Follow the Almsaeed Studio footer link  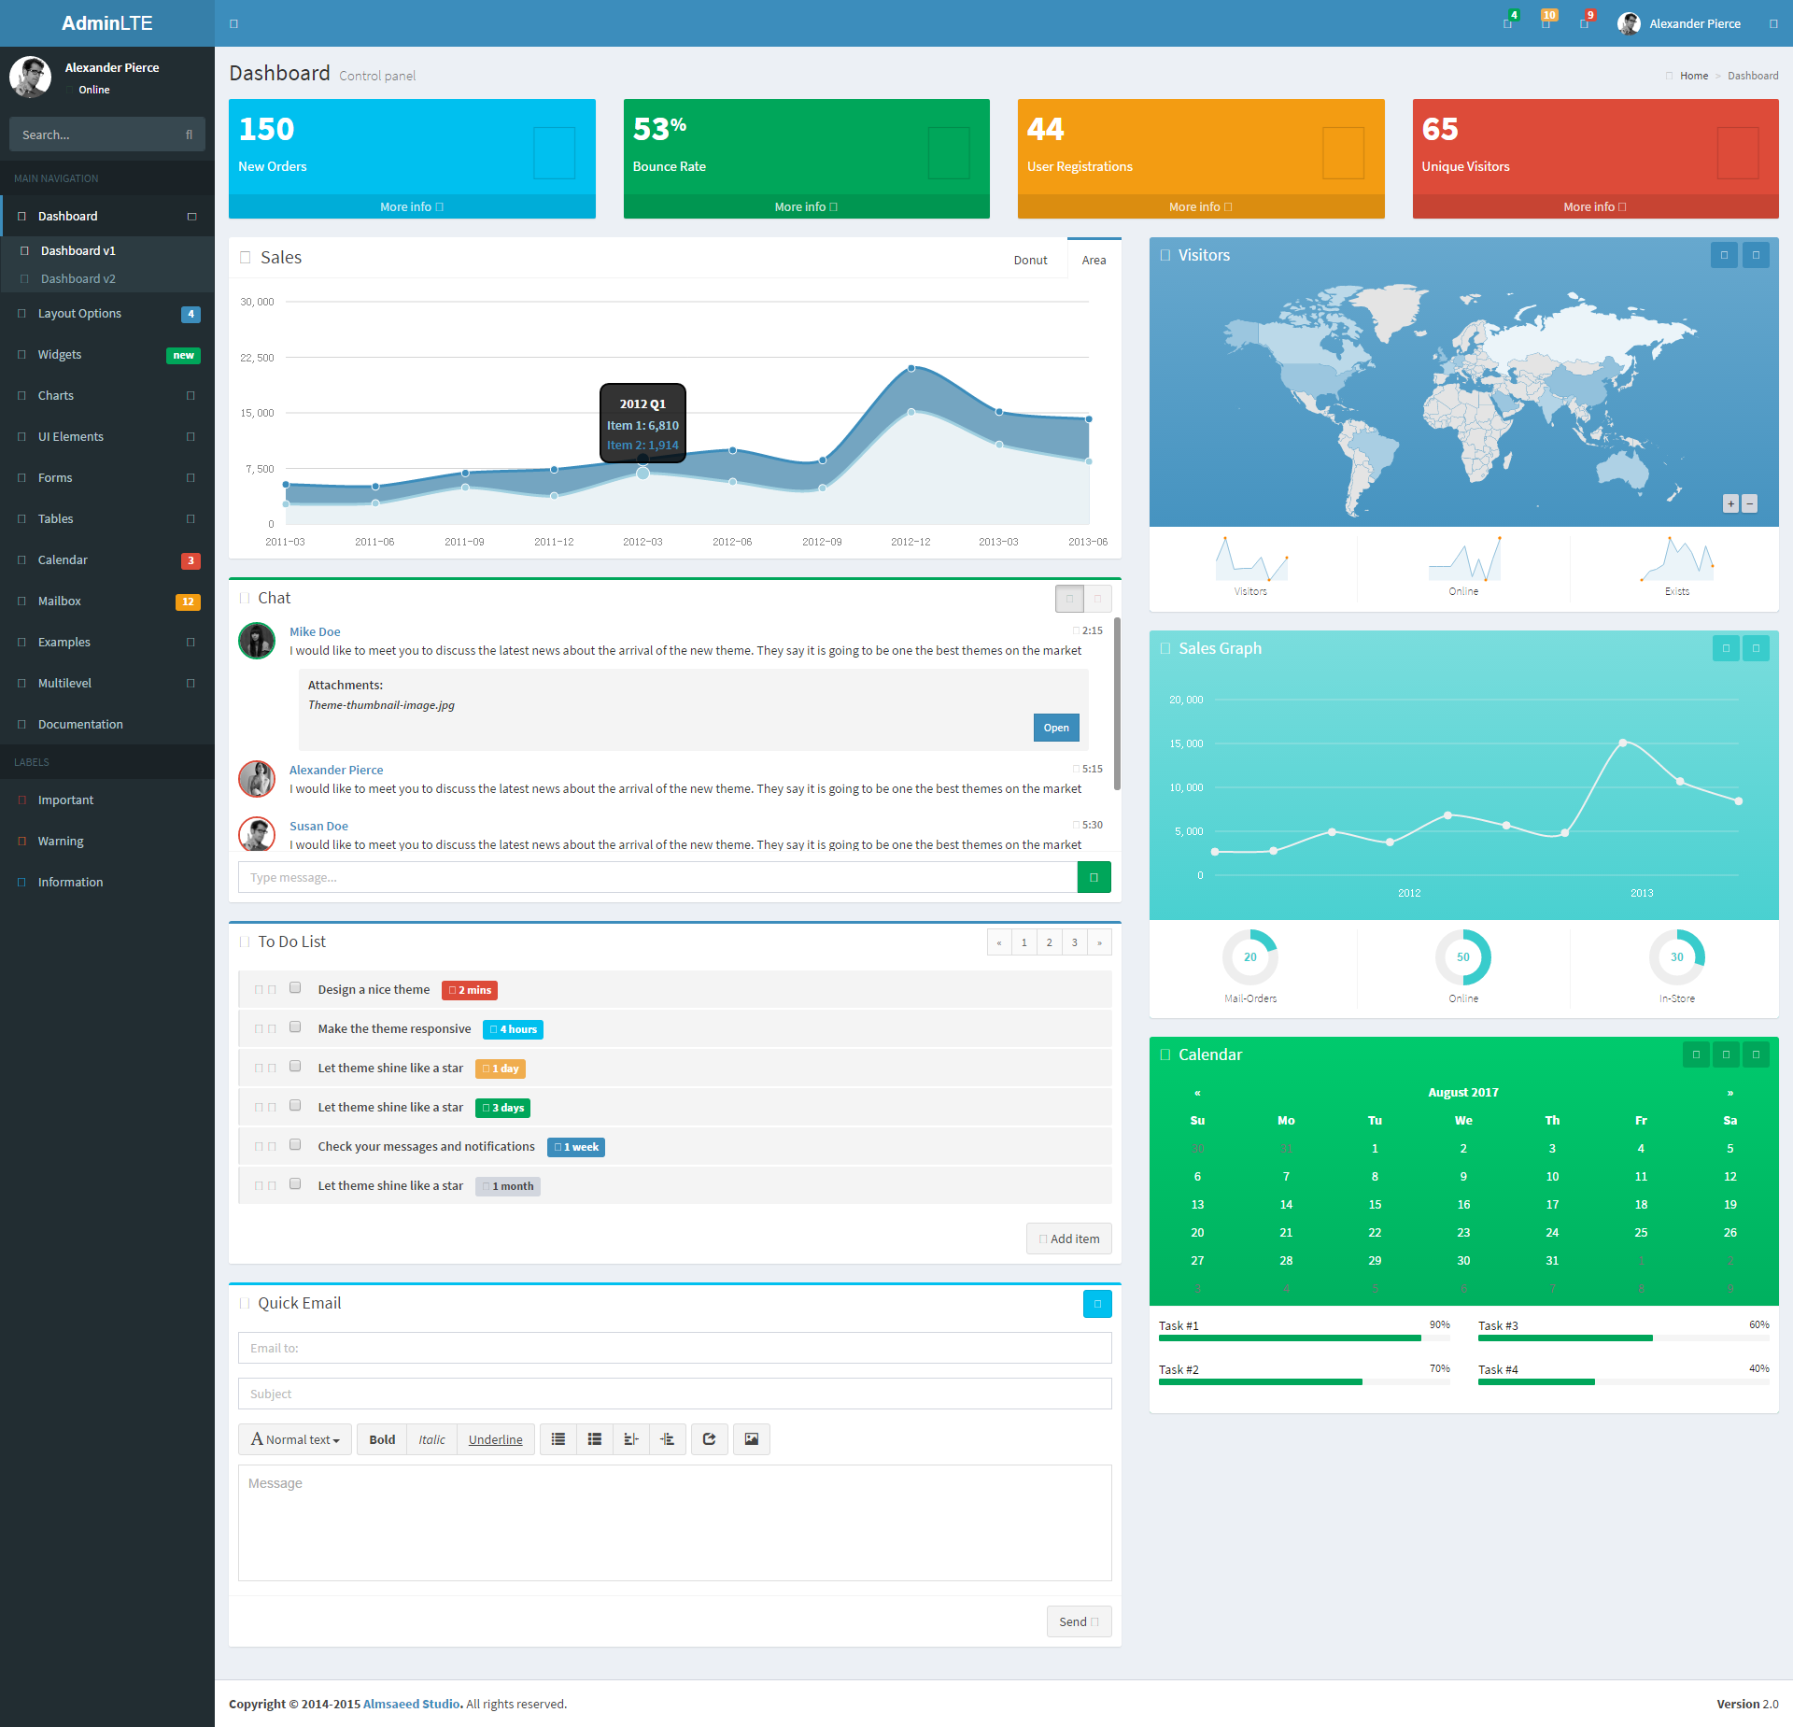coord(413,1705)
